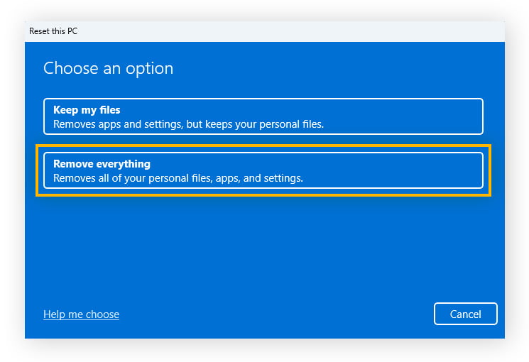Screen dimensions: 529x362
Task: Click description 'Removes all of your personal files'
Action: tap(178, 178)
